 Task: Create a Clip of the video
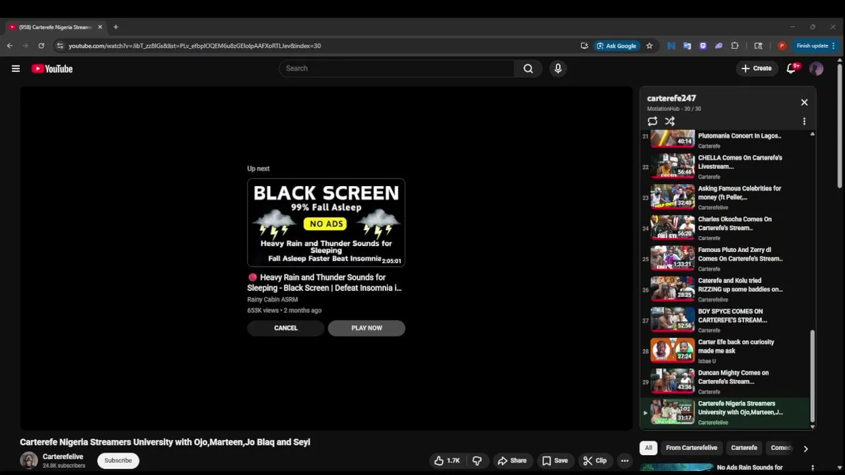[x=595, y=460]
